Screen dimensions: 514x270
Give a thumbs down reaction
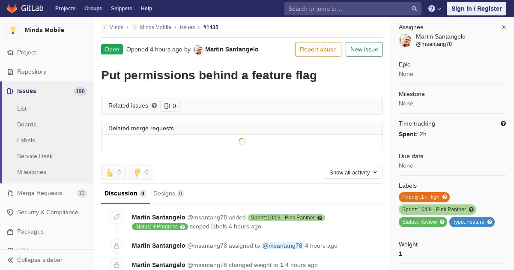coord(141,172)
